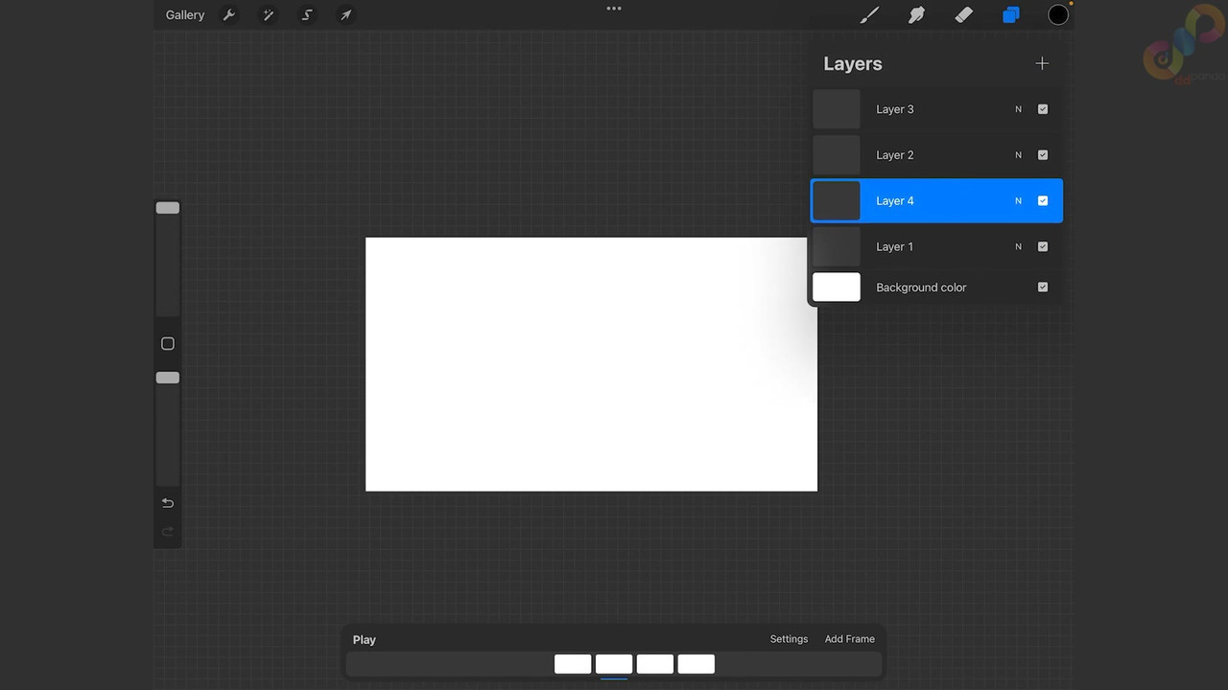The width and height of the screenshot is (1228, 690).
Task: Click the Layer 4 thumbnail
Action: coord(837,201)
